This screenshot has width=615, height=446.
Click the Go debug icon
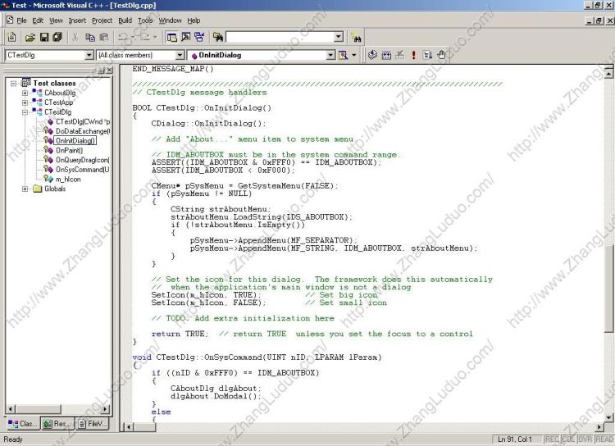point(427,55)
